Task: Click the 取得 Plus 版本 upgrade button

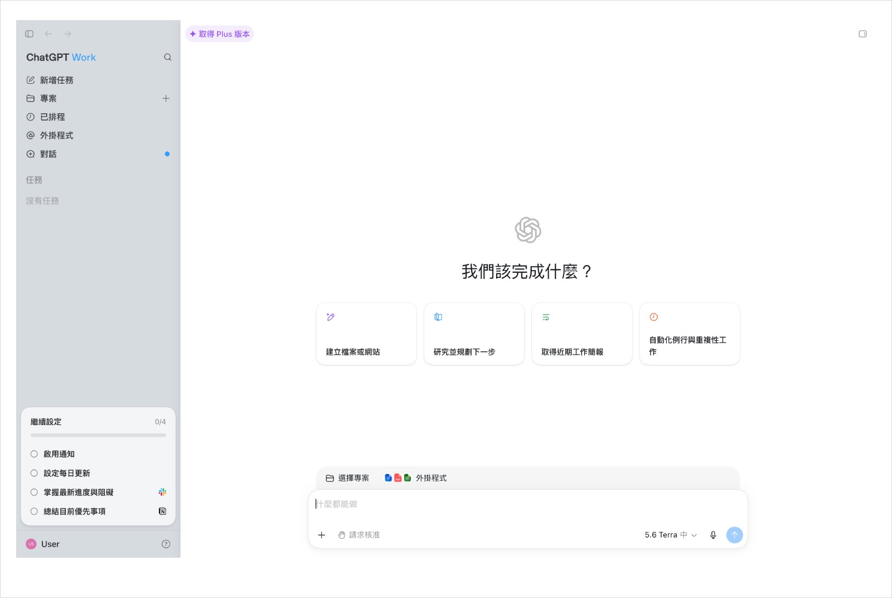Action: [220, 34]
